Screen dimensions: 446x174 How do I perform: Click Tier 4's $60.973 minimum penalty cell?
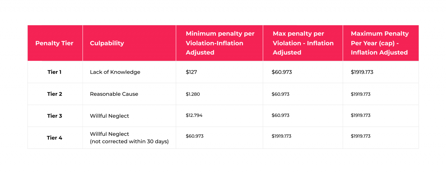click(195, 136)
